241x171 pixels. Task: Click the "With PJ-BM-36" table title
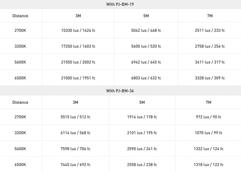tap(120, 91)
